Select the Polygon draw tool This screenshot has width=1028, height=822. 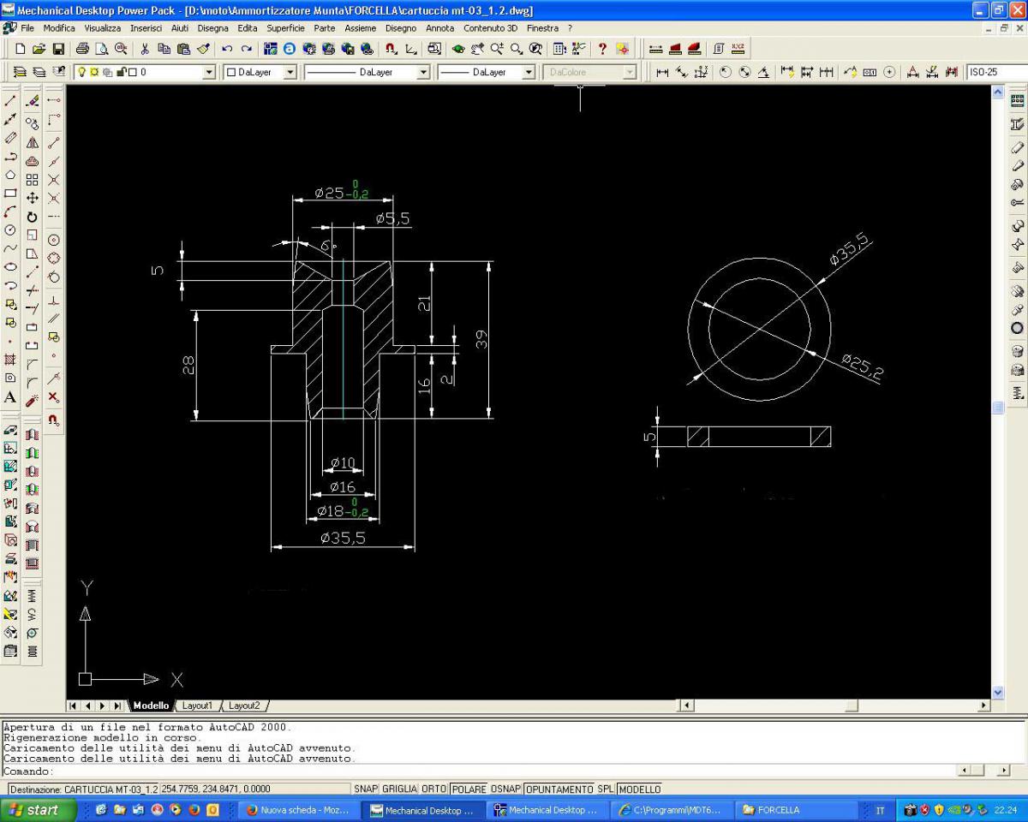pyautogui.click(x=10, y=175)
